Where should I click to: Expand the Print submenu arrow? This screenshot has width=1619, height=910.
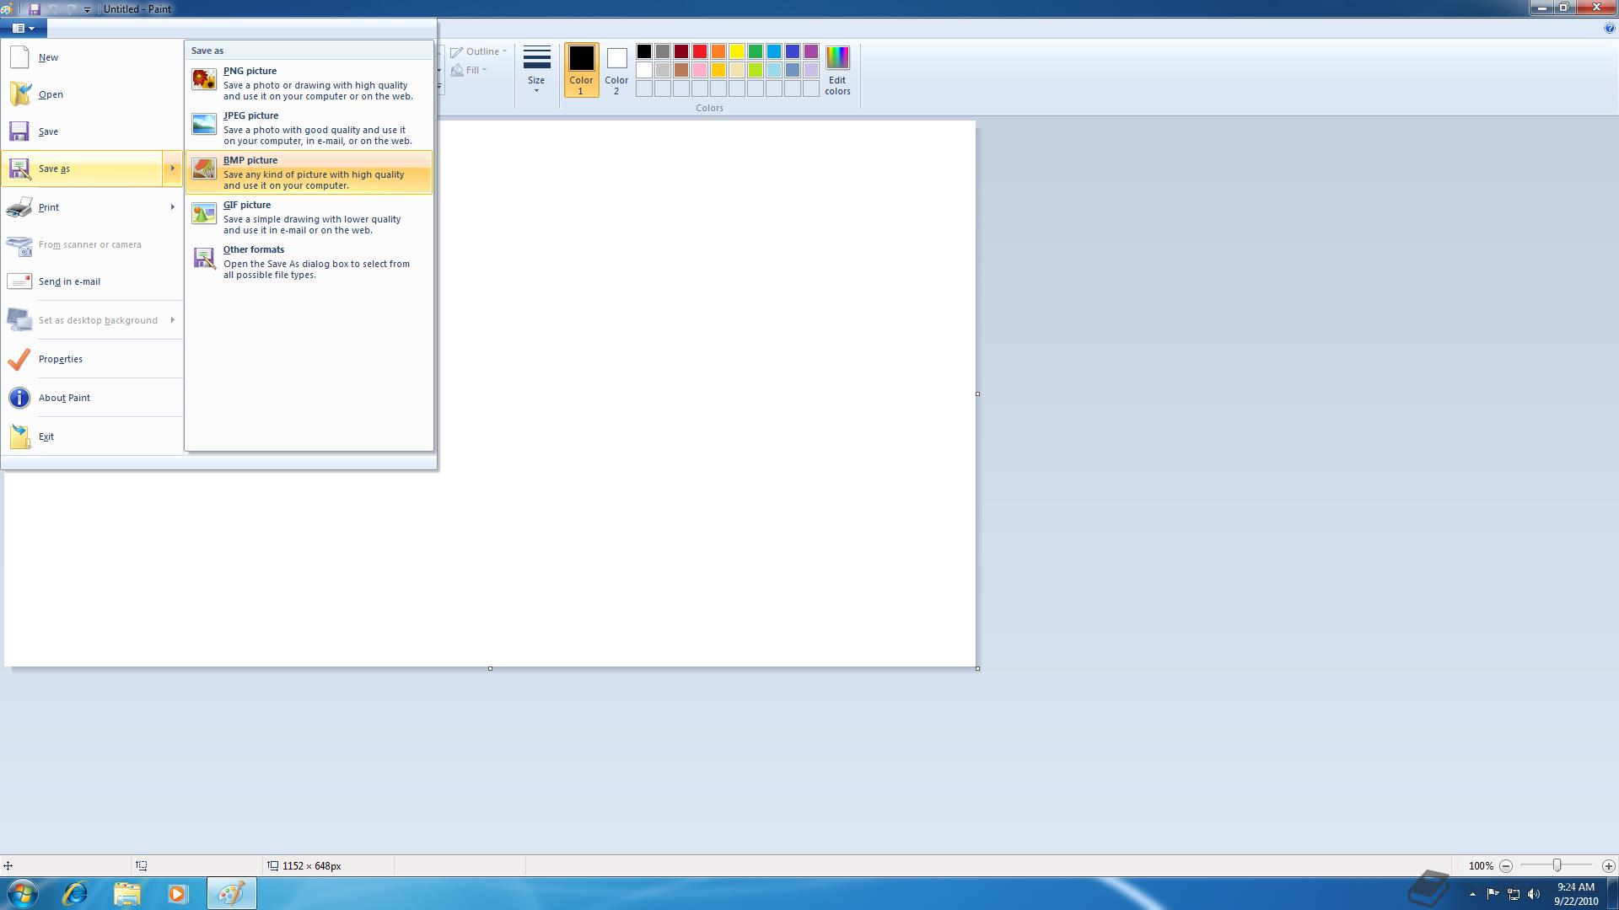[x=172, y=207]
